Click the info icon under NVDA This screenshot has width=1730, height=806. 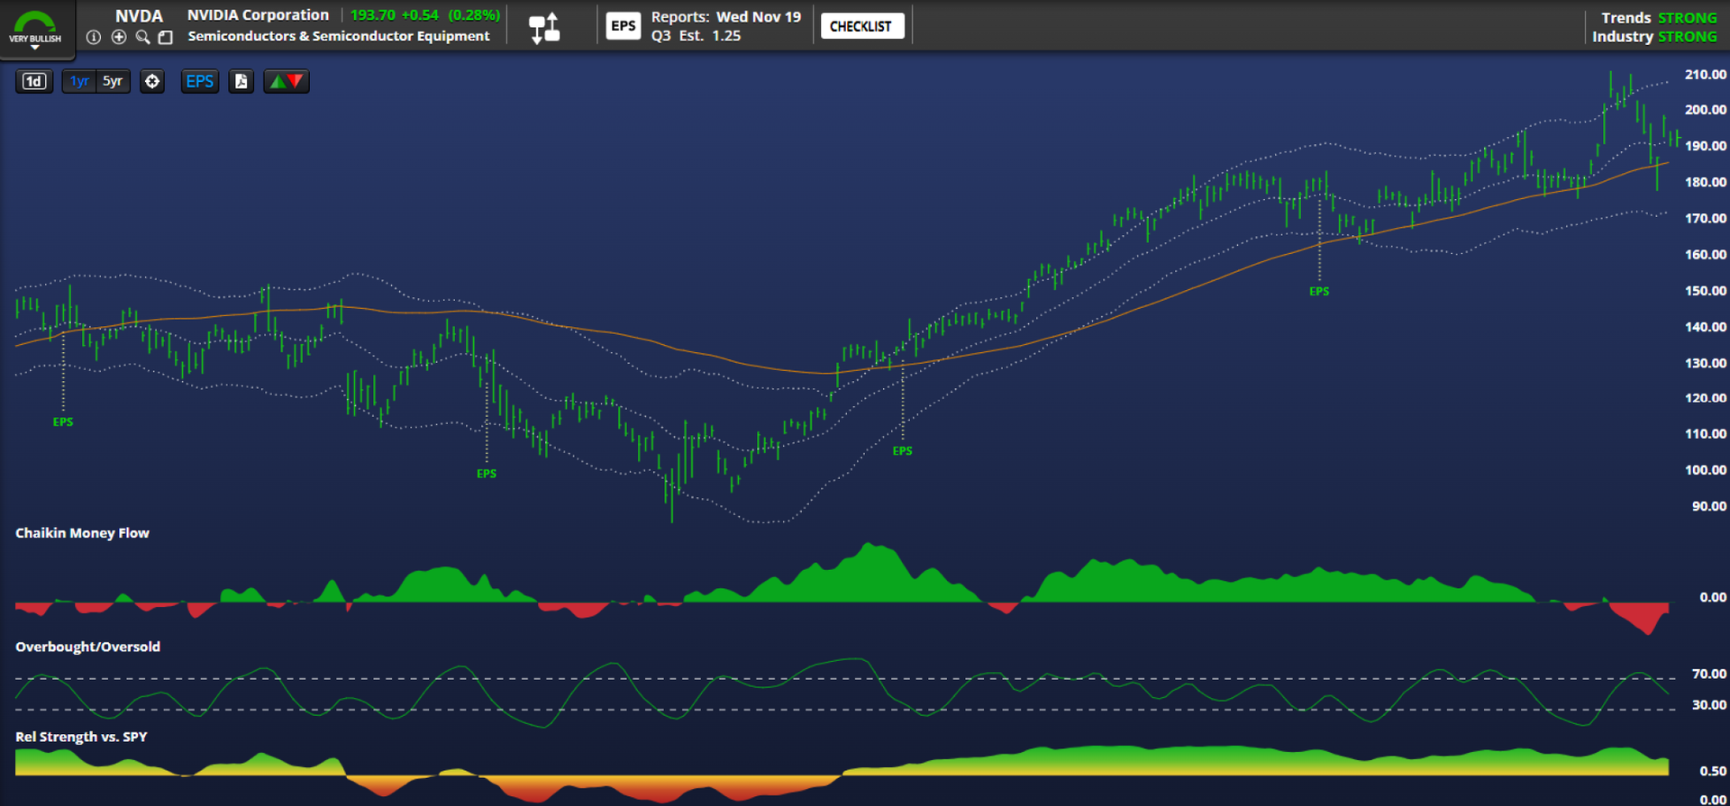point(94,37)
